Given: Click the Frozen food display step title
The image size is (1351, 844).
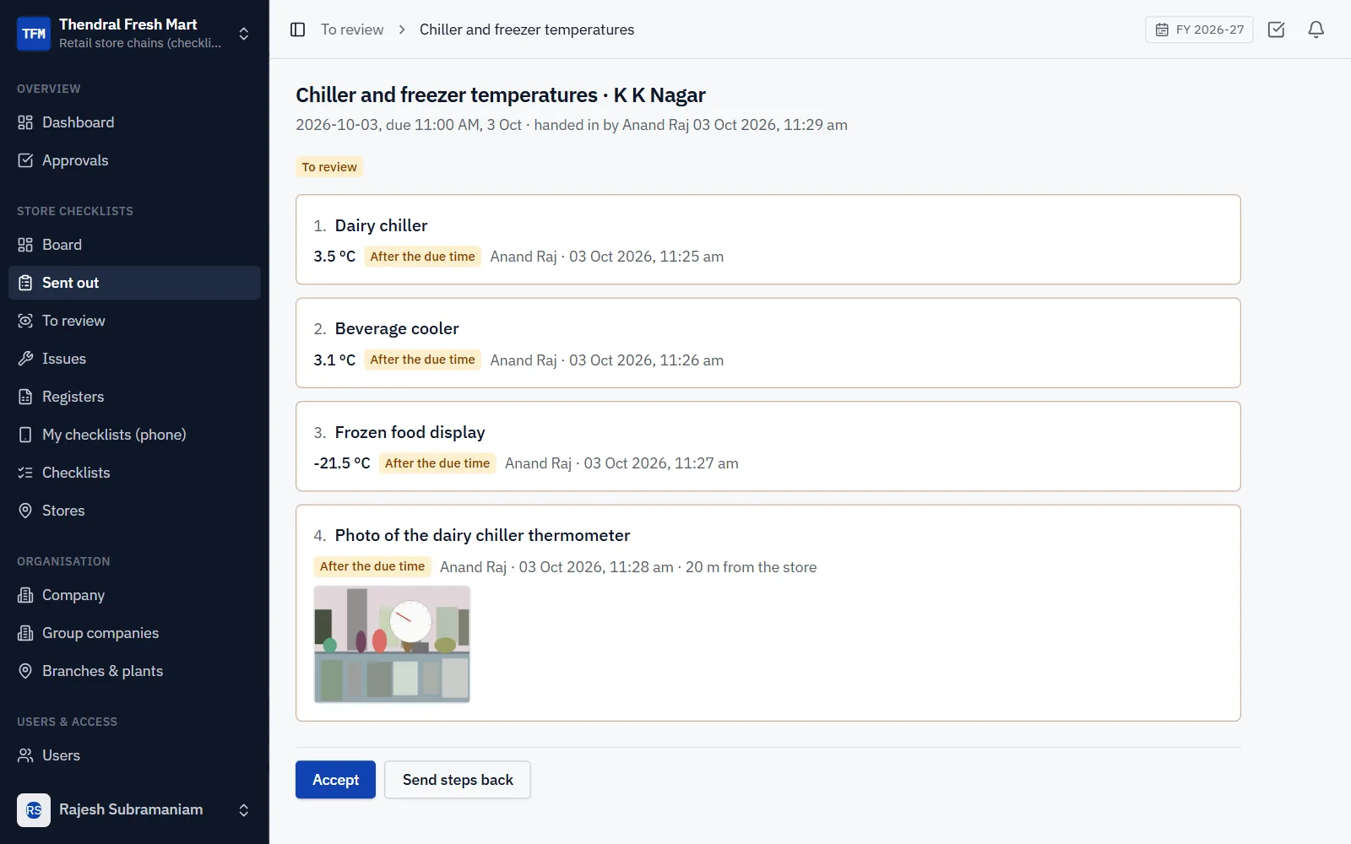Looking at the screenshot, I should (x=410, y=432).
